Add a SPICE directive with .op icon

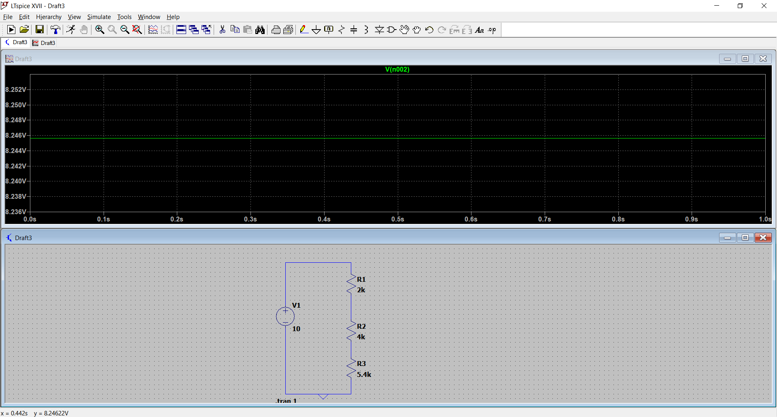(492, 29)
